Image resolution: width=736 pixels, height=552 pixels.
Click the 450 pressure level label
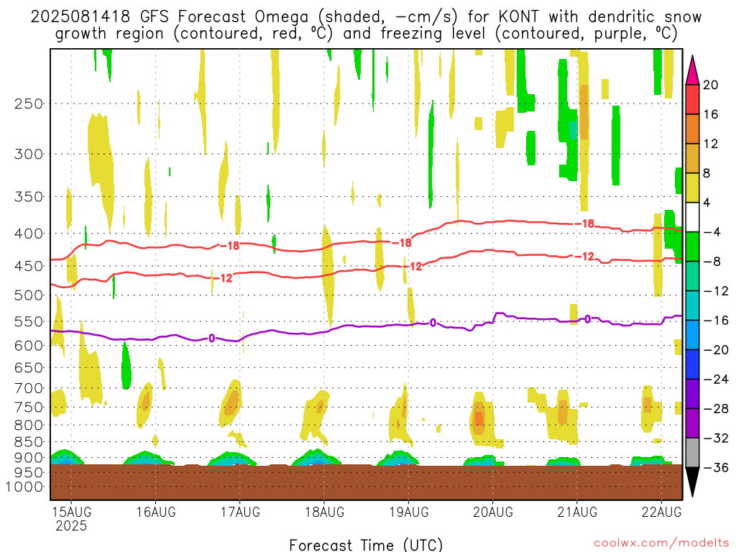[29, 266]
